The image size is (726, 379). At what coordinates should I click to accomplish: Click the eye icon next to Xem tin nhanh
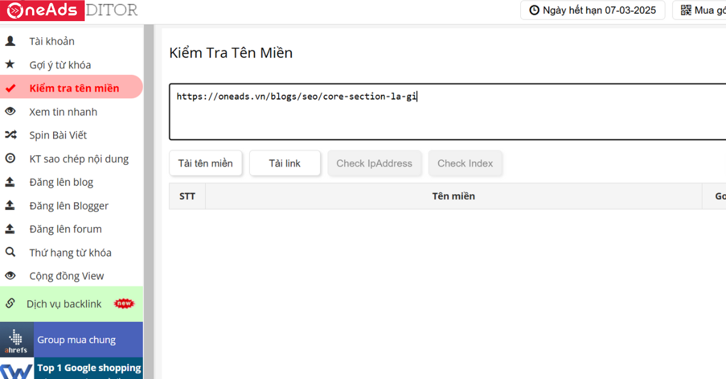pyautogui.click(x=10, y=112)
